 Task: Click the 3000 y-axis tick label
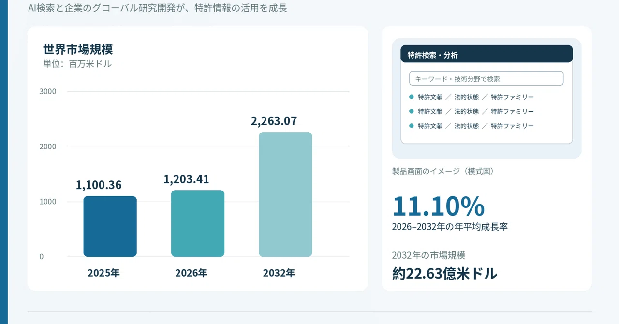(x=48, y=91)
